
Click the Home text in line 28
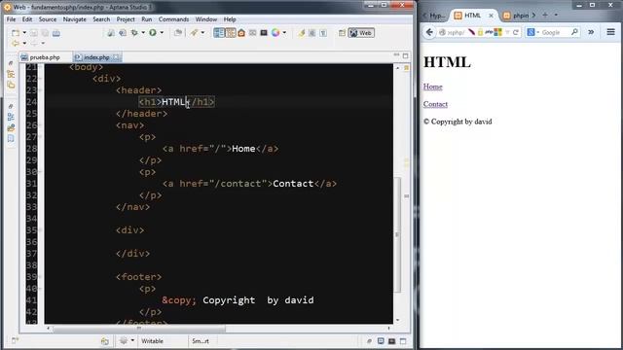click(243, 149)
